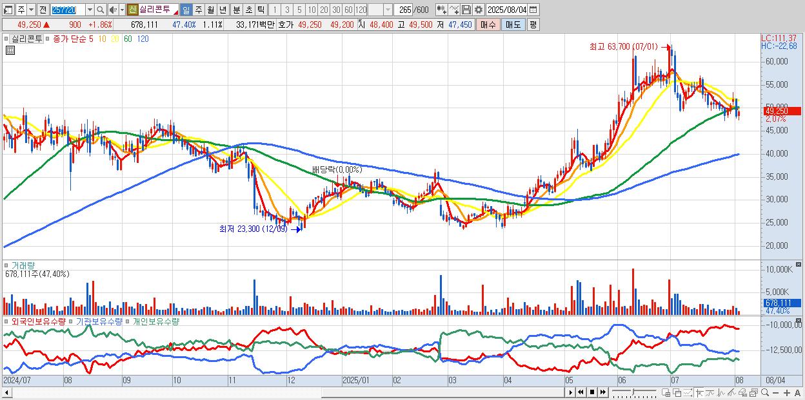Click the 매수 buy button
Viewport: 805px width, 400px height.
[x=488, y=24]
